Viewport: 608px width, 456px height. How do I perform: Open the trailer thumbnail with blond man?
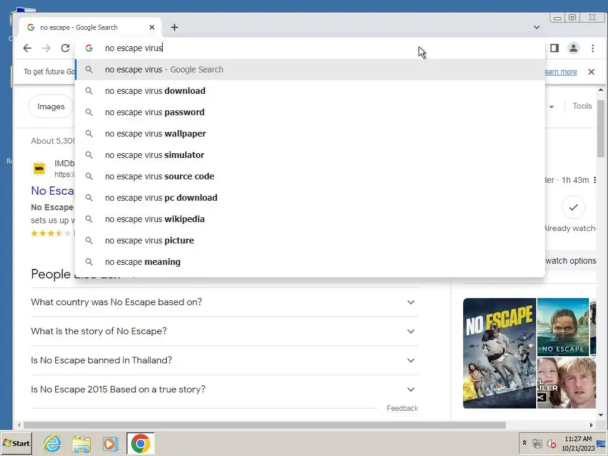click(x=566, y=383)
